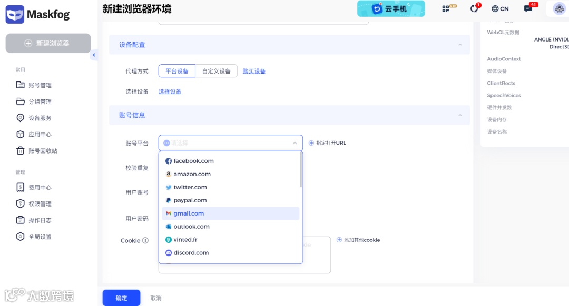Screen dimensions: 569x306
Task: Close the platform dropdown via its arrow
Action: pyautogui.click(x=295, y=143)
